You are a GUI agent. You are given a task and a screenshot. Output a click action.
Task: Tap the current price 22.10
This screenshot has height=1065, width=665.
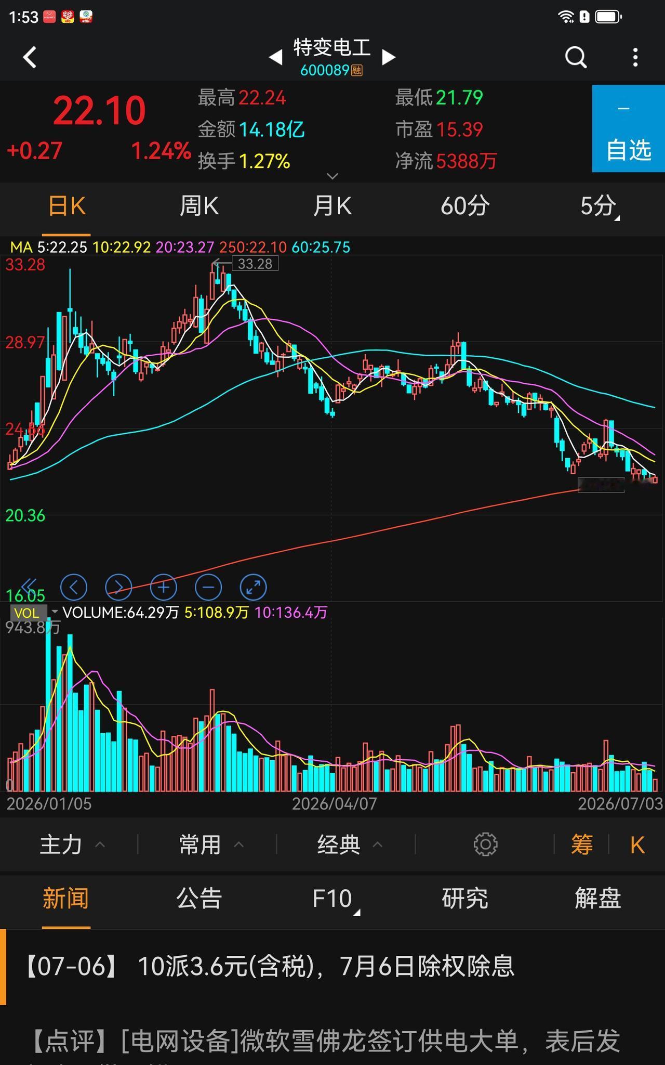99,111
